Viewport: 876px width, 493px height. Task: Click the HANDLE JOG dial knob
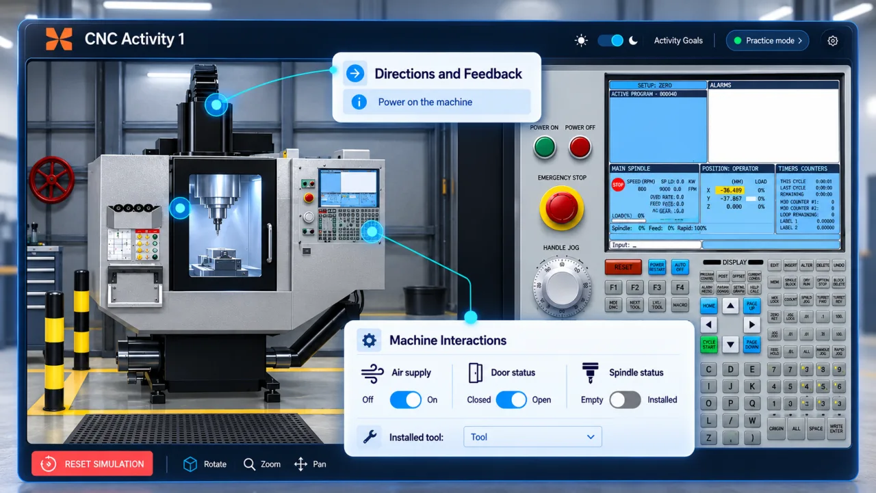[x=562, y=287]
